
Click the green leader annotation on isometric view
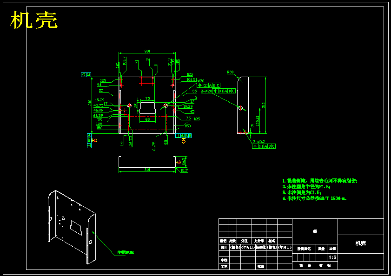coord(126,252)
